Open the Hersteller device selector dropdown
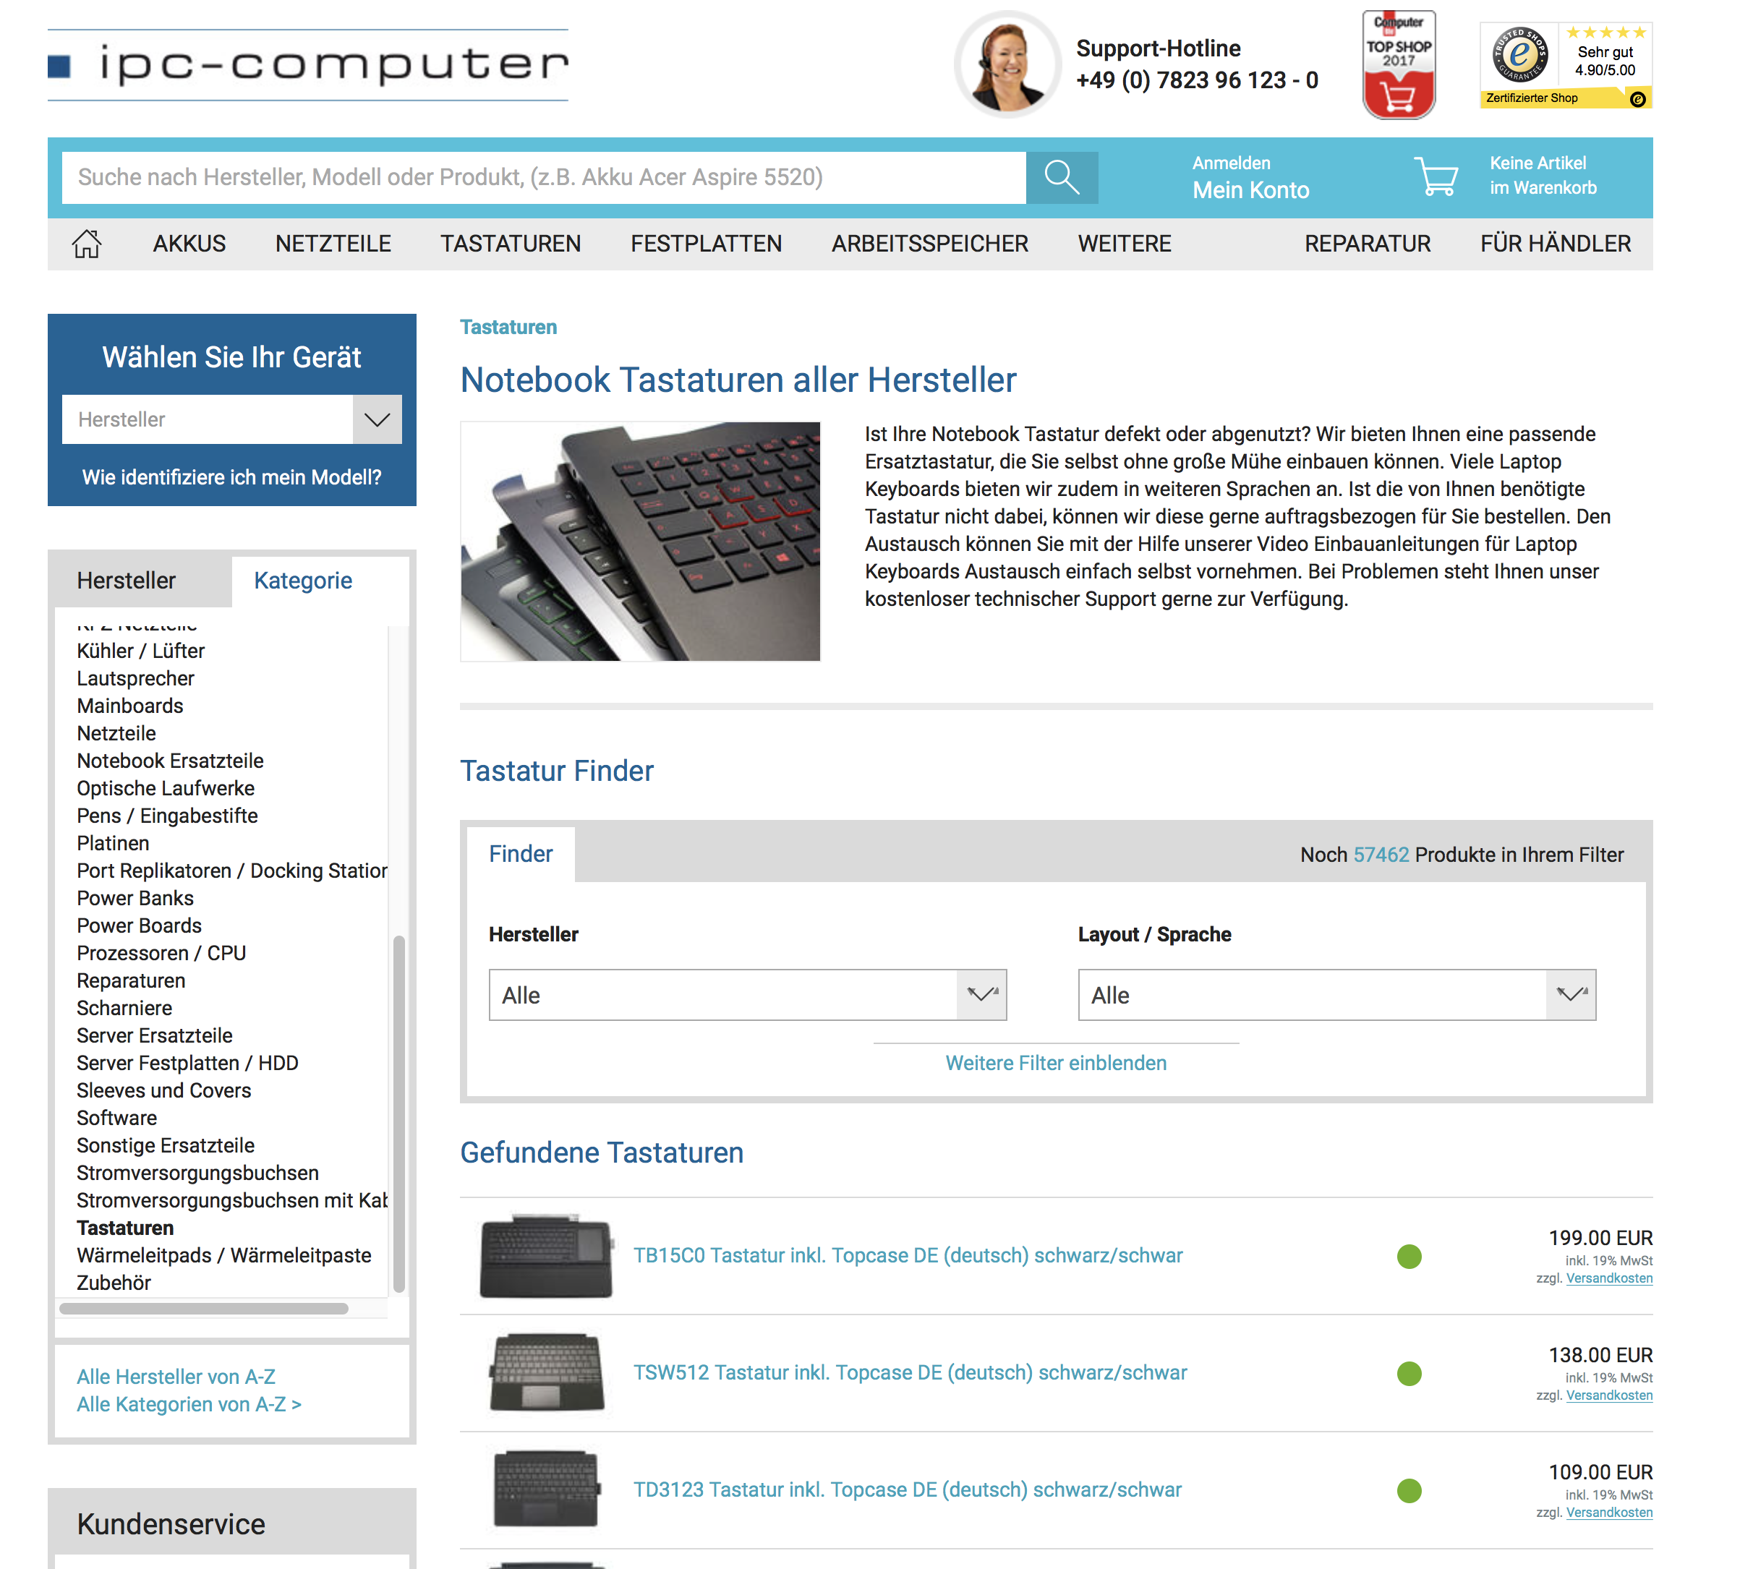This screenshot has height=1569, width=1740. point(232,420)
